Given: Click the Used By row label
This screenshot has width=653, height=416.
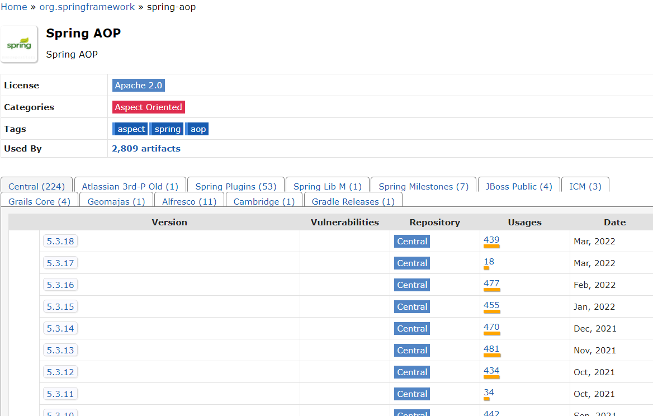Looking at the screenshot, I should [x=23, y=149].
